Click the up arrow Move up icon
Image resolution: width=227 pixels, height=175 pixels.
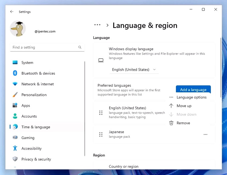(x=171, y=106)
